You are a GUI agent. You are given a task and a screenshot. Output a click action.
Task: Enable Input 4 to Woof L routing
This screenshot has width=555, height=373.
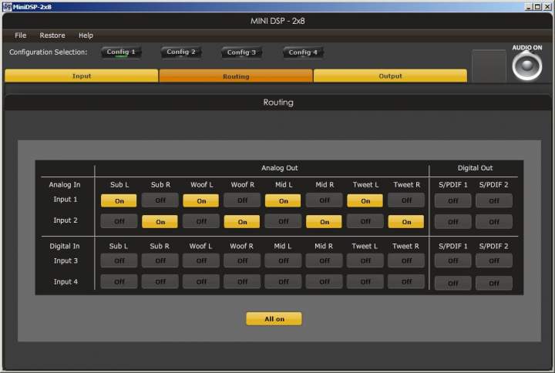(x=201, y=282)
